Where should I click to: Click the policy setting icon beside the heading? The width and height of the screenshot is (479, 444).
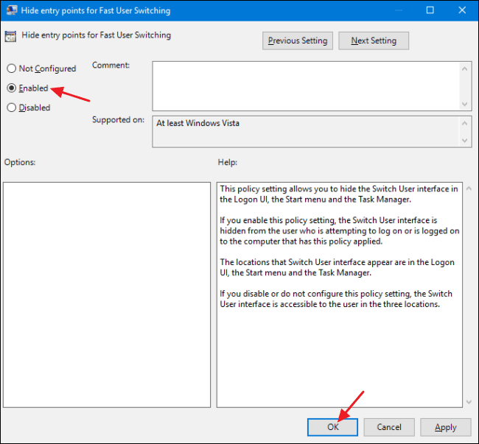10,37
